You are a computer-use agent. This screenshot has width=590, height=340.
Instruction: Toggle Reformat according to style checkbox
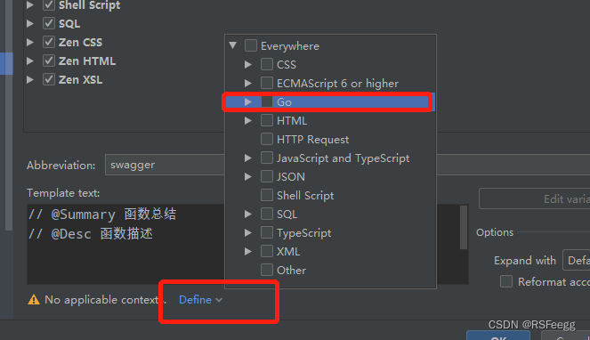pyautogui.click(x=506, y=281)
